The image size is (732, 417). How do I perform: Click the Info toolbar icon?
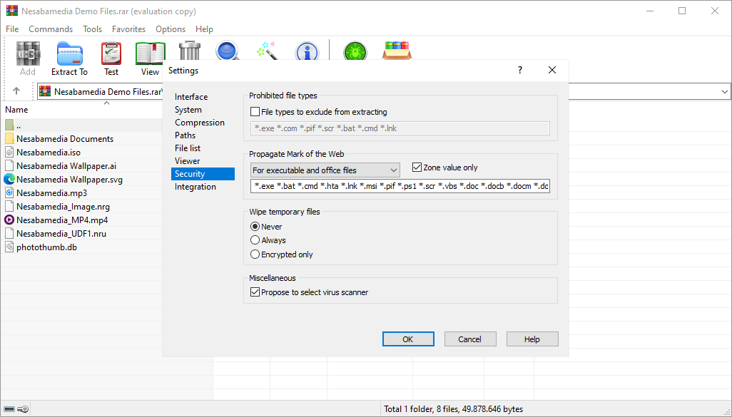click(x=307, y=51)
